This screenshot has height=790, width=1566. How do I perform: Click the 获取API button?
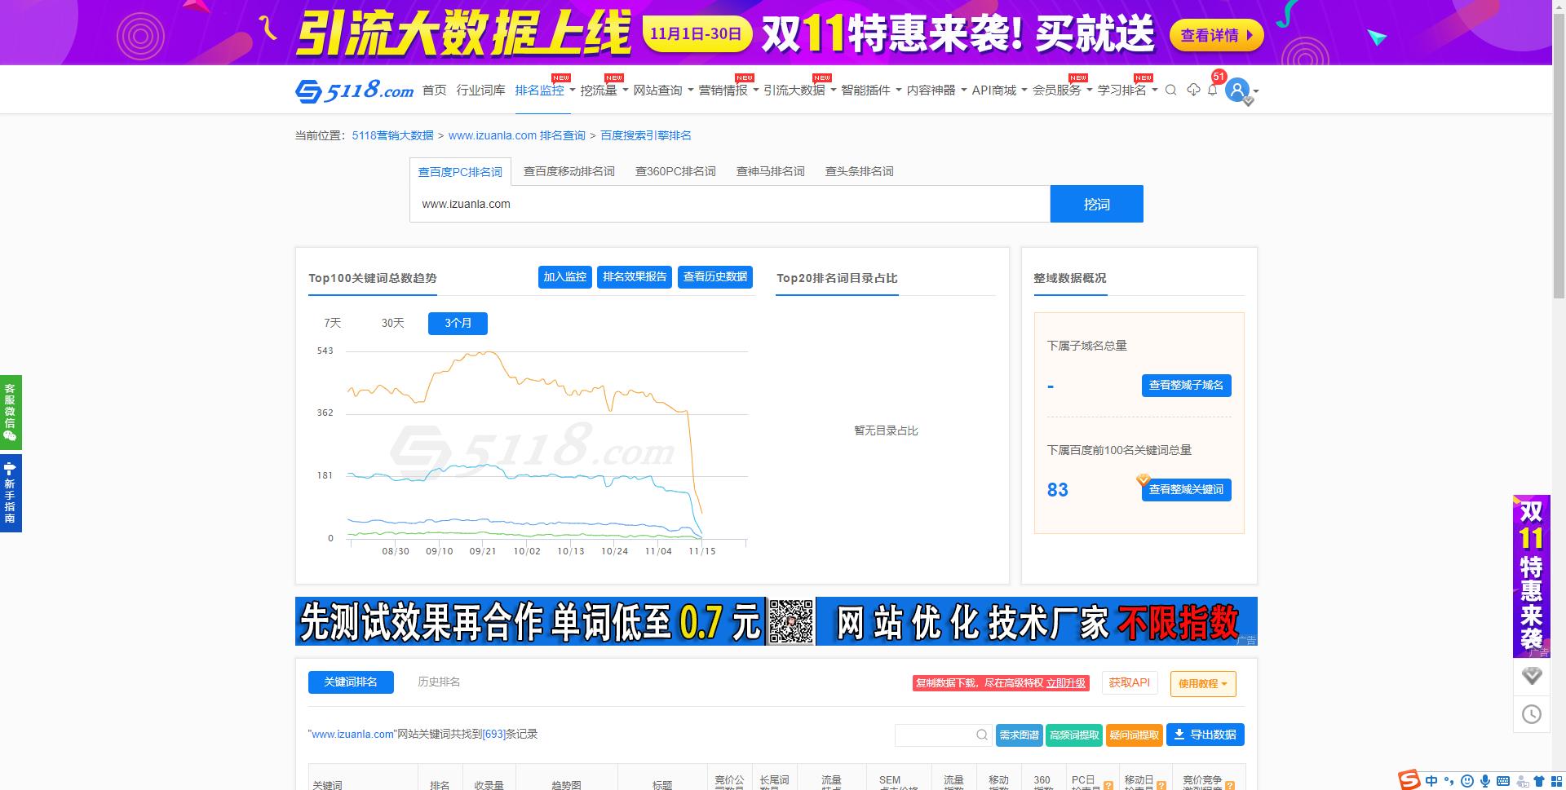pos(1129,682)
